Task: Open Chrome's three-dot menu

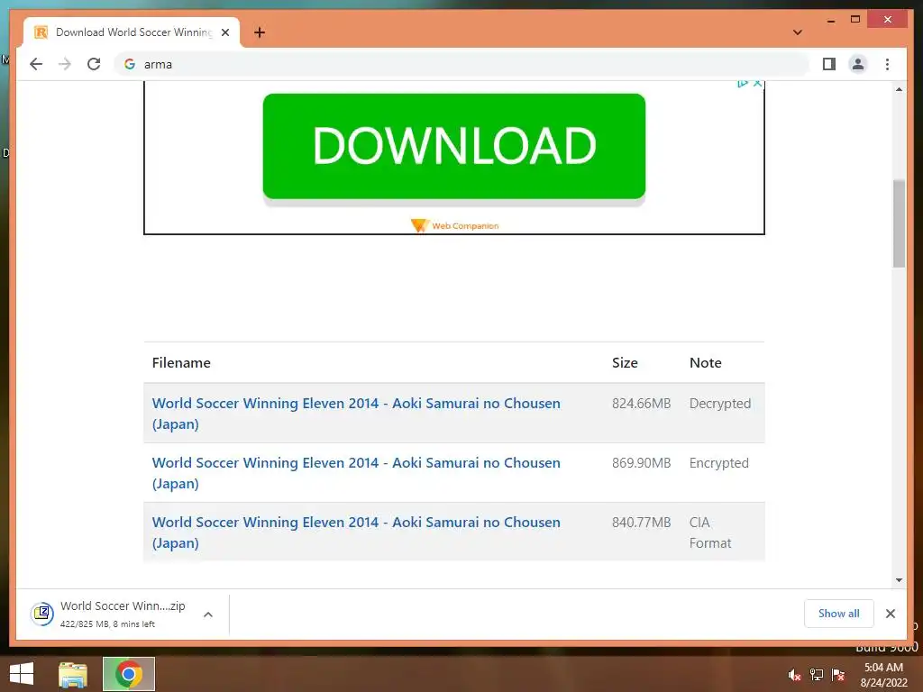Action: [x=887, y=64]
